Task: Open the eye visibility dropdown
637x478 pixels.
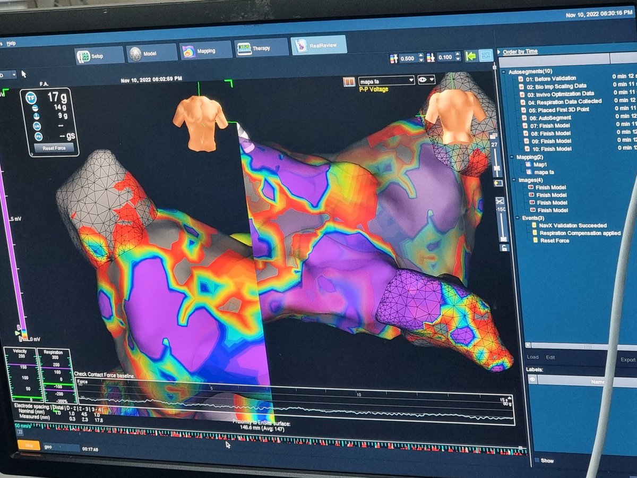Action: (426, 80)
